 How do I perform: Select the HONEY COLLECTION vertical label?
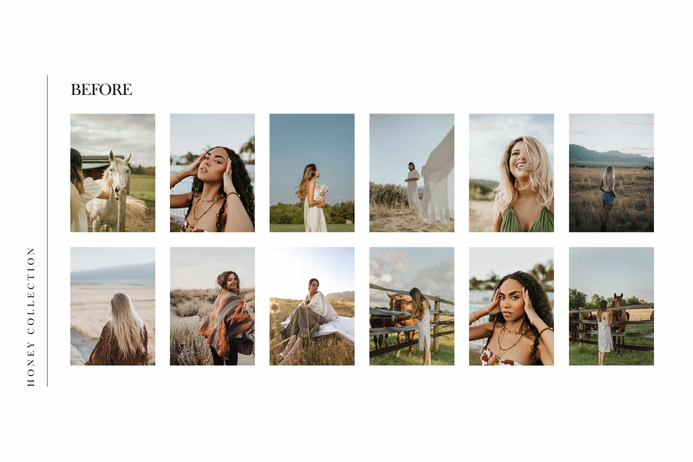[x=31, y=317]
